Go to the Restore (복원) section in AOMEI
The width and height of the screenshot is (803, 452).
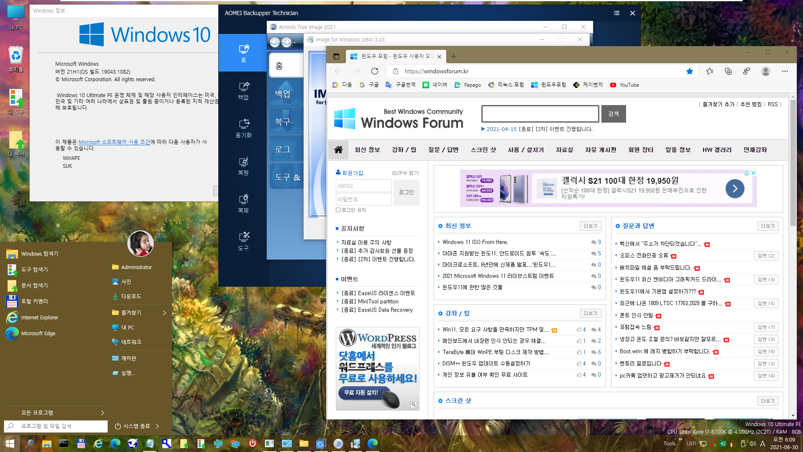point(243,166)
